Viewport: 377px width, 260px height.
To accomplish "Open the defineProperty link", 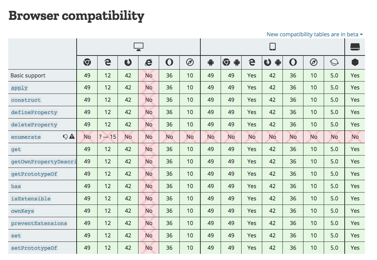I will point(34,112).
